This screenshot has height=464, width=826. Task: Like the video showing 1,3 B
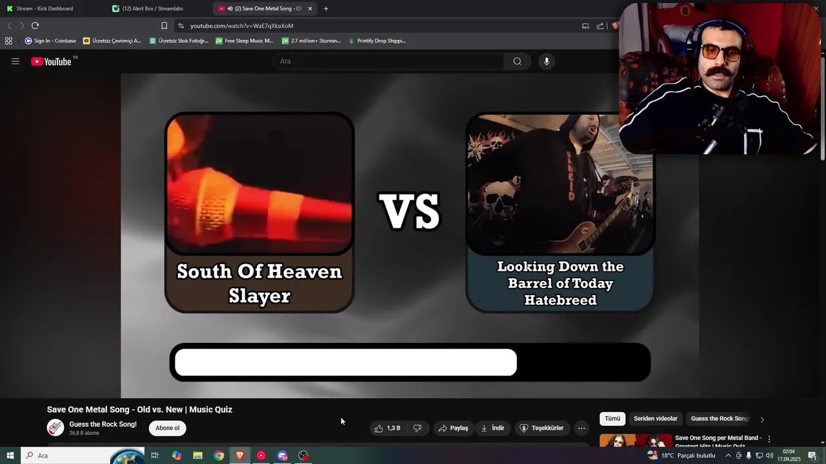(x=388, y=428)
